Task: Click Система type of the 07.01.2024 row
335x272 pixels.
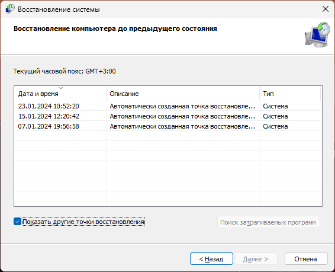Action: coord(275,126)
